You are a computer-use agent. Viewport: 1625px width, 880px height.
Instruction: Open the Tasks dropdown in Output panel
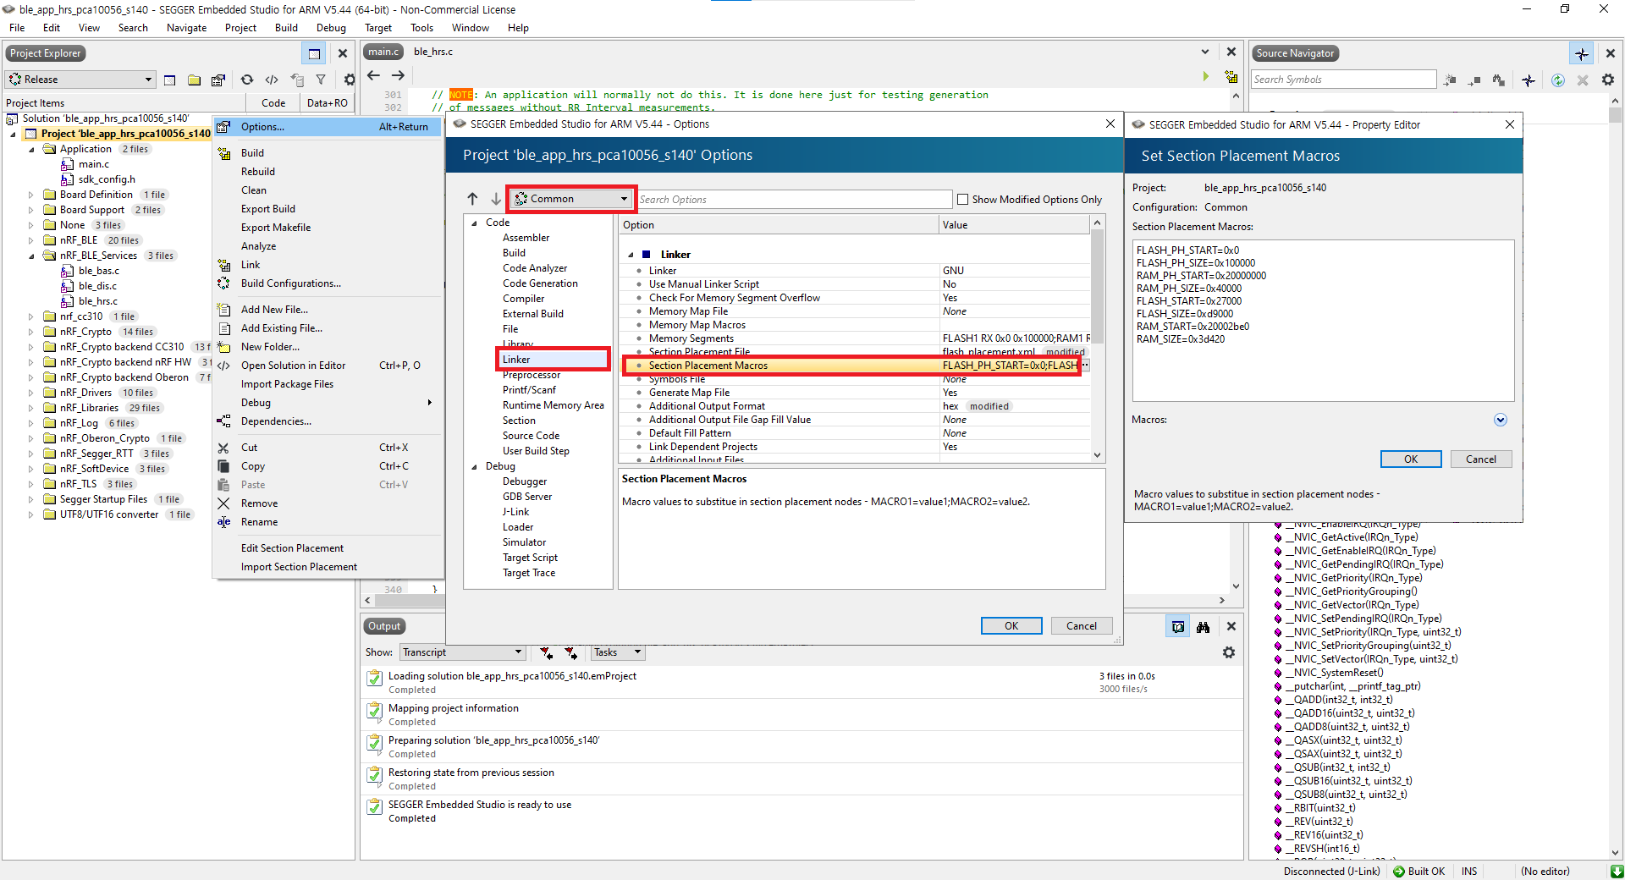[x=618, y=652]
